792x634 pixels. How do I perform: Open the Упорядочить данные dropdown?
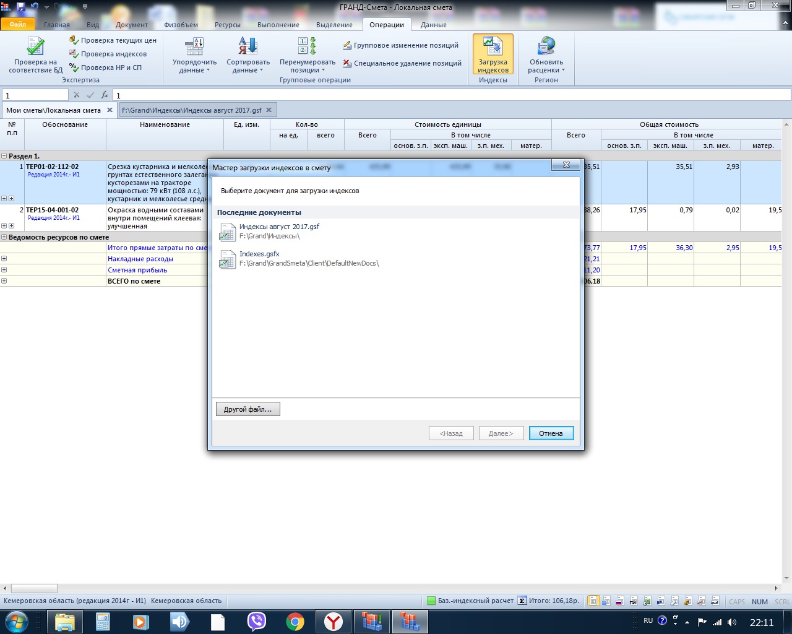194,54
